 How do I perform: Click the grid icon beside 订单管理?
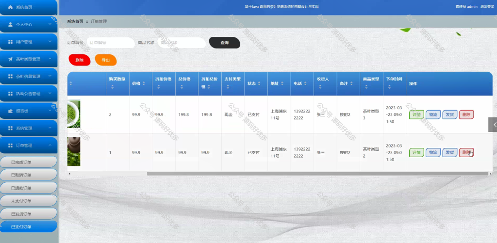10,146
